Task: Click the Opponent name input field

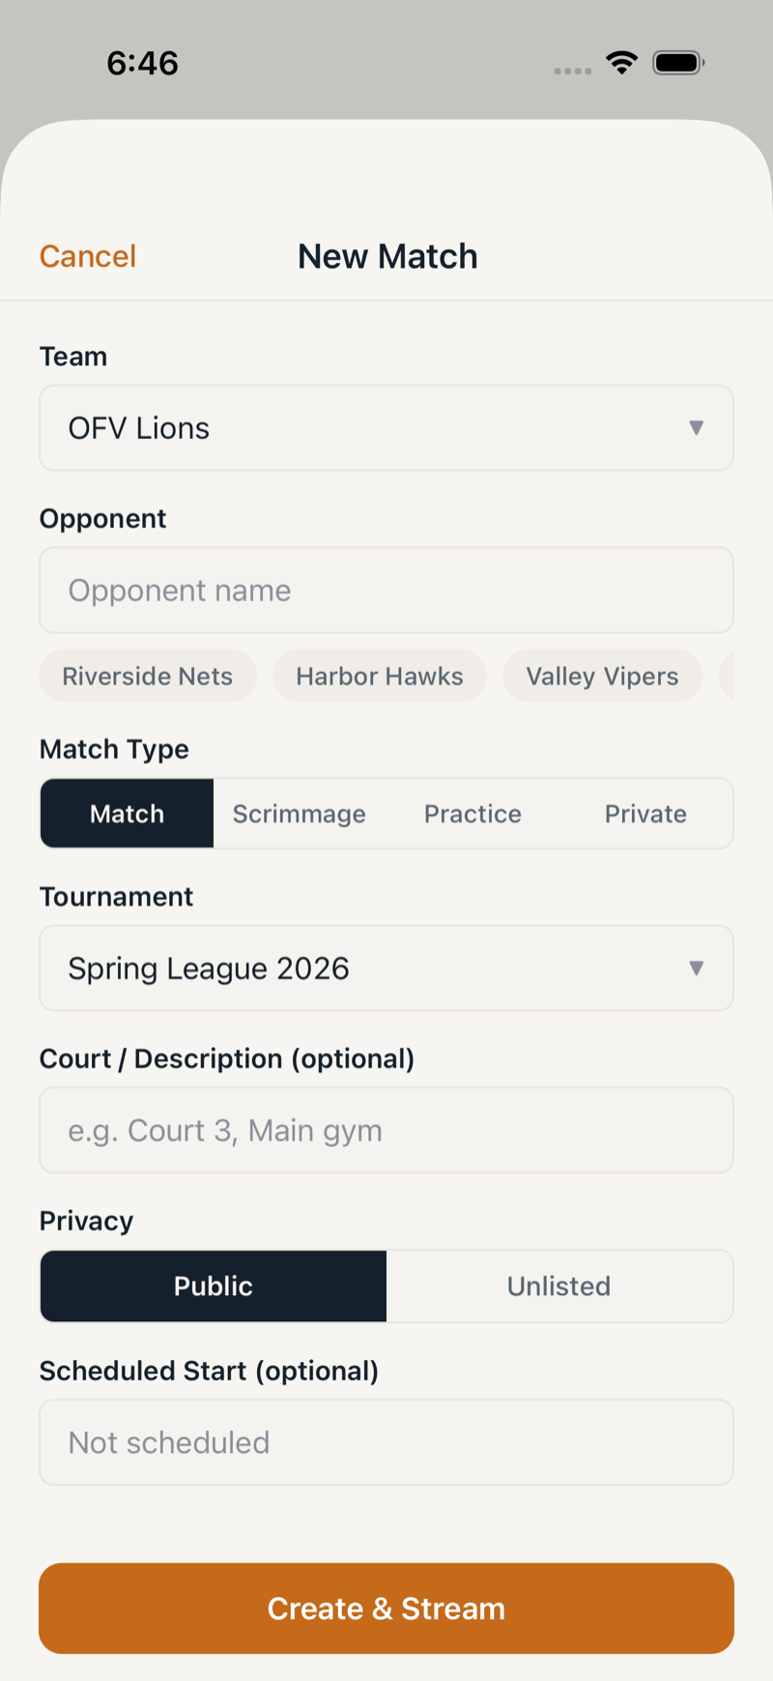Action: 386,590
